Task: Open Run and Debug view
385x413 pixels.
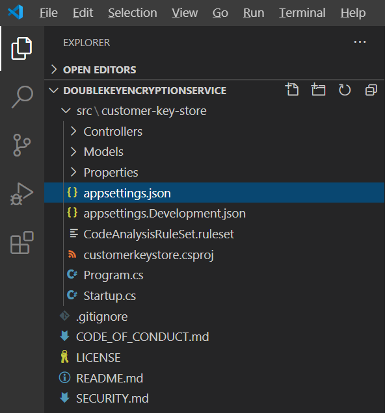Action: [x=21, y=194]
